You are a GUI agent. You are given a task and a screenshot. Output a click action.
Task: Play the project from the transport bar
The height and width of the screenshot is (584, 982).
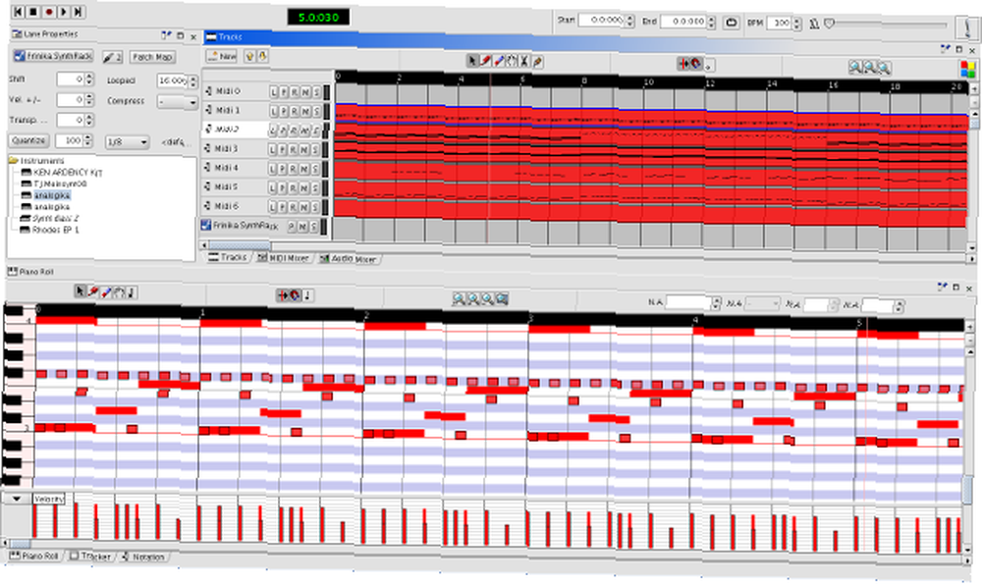point(63,11)
